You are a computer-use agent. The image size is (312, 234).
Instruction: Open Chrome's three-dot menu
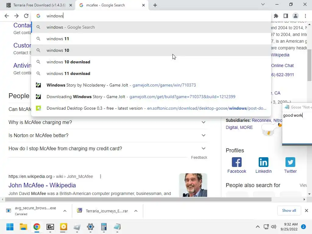point(305,16)
